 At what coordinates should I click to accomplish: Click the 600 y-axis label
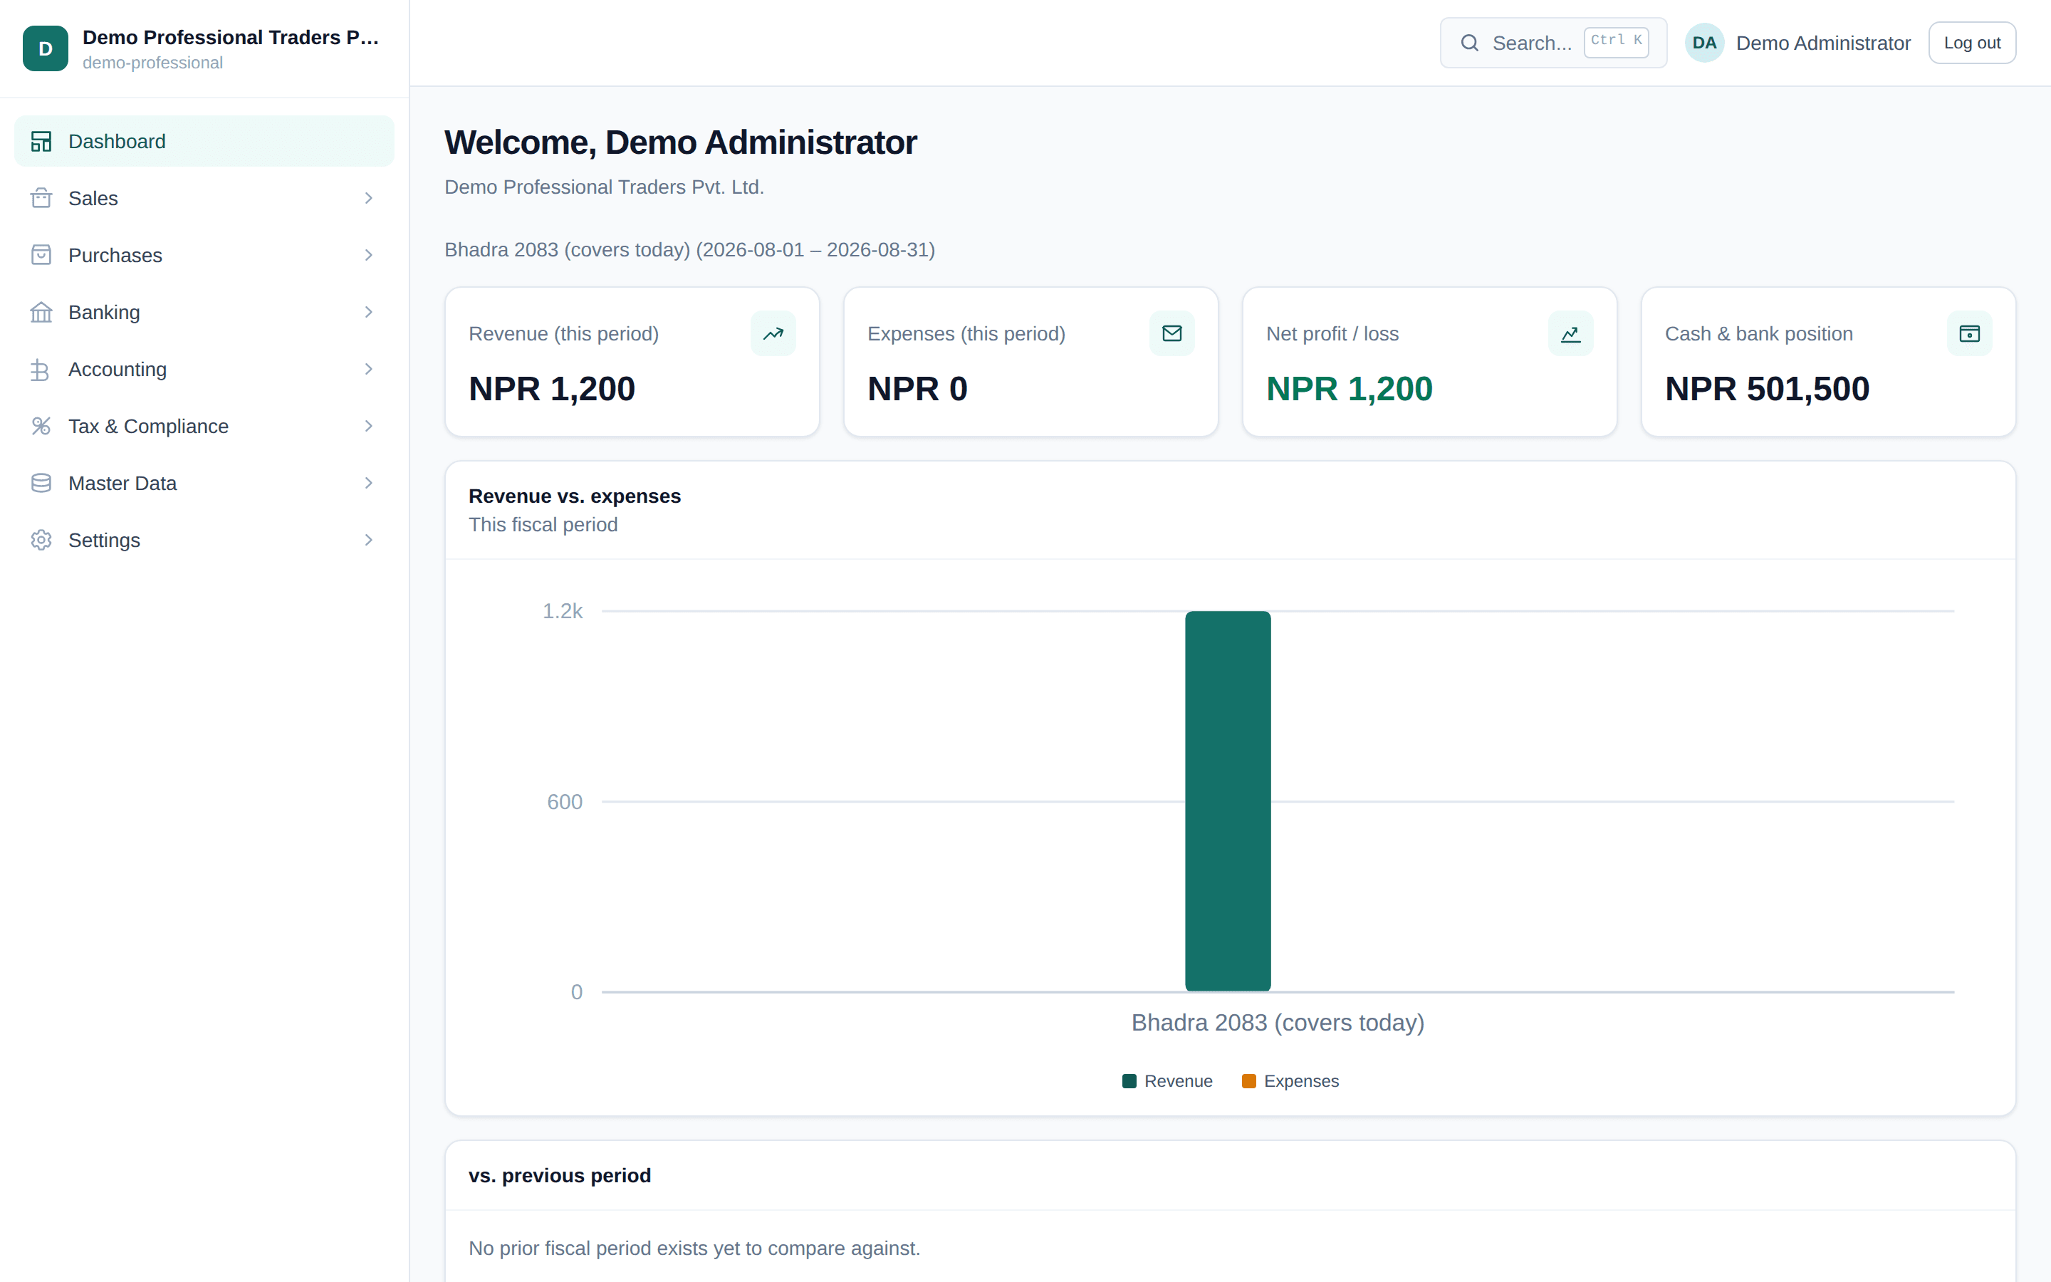coord(565,802)
